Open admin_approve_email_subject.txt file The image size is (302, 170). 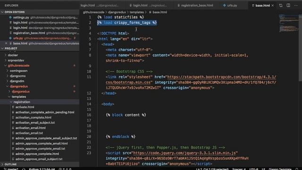(x=39, y=159)
